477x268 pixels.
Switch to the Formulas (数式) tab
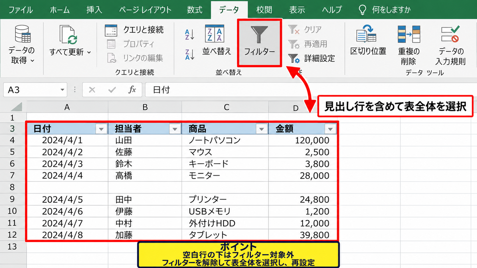195,10
